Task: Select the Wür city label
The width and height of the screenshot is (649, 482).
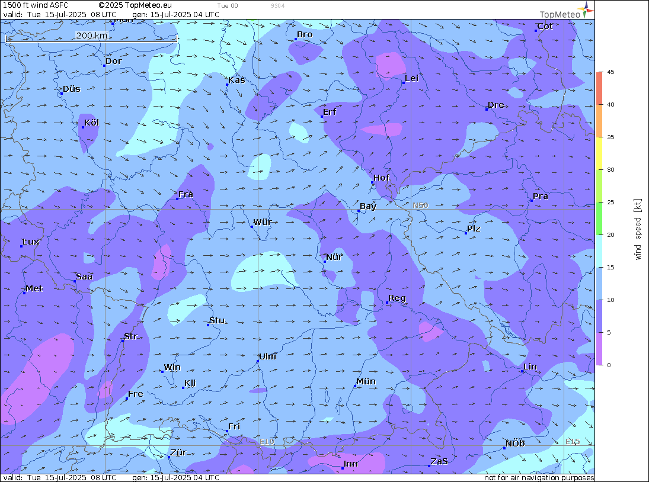Action: tap(262, 222)
